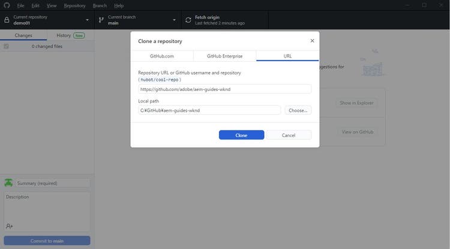Toggle the changed files checkbox
The height and width of the screenshot is (249, 450).
(6, 46)
